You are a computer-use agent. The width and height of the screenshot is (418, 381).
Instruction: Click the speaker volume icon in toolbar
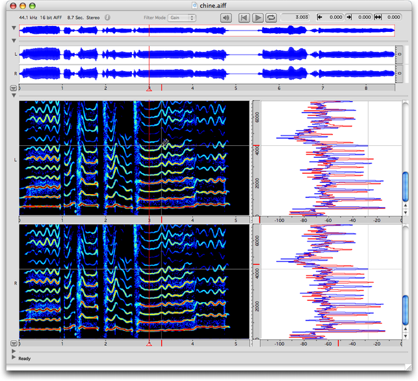(226, 18)
